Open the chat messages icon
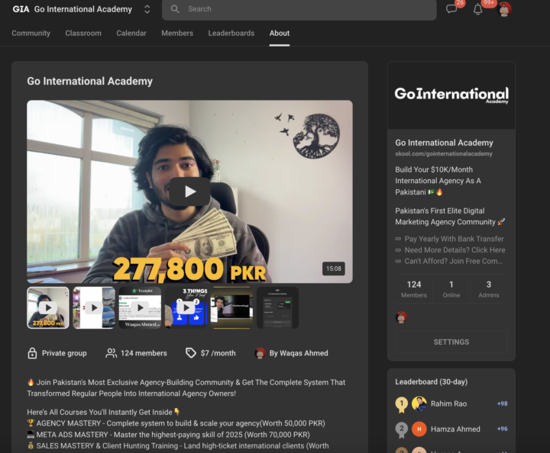Image resolution: width=550 pixels, height=453 pixels. coord(451,9)
